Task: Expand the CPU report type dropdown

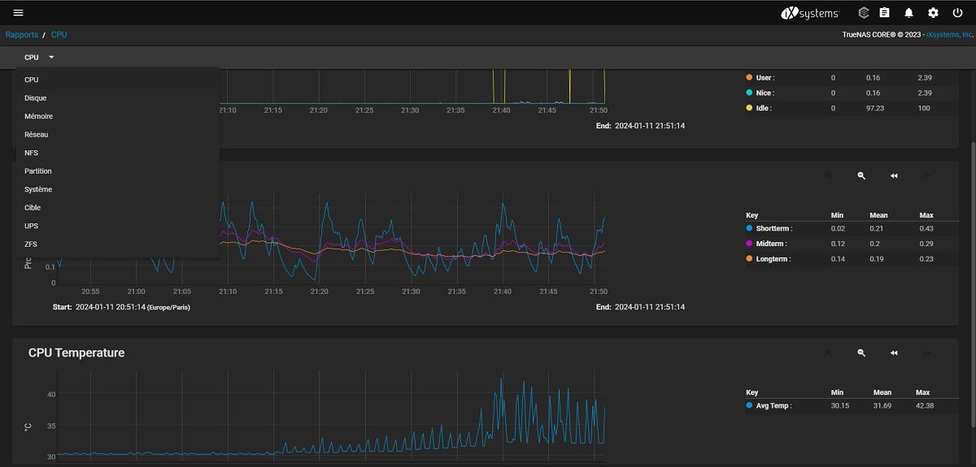Action: coord(39,58)
